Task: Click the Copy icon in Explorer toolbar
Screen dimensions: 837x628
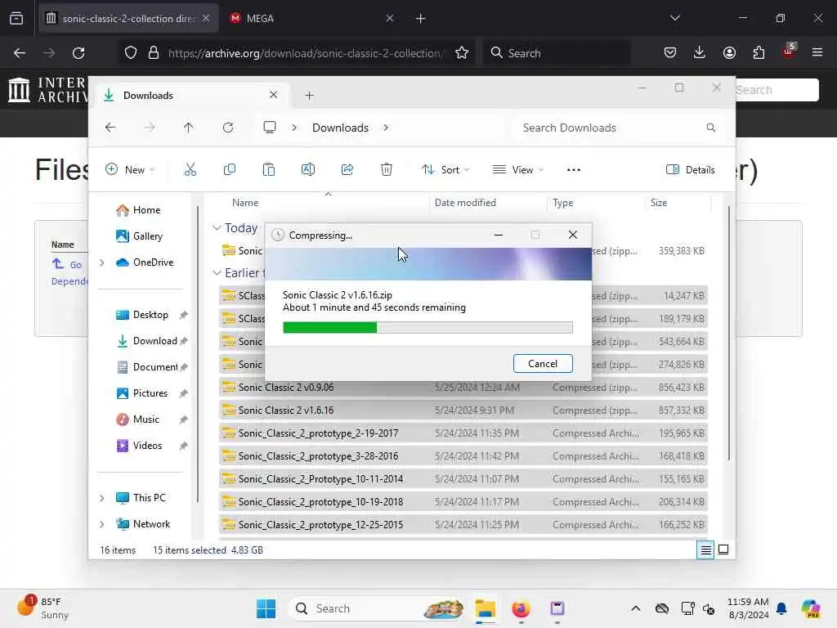Action: pos(230,170)
